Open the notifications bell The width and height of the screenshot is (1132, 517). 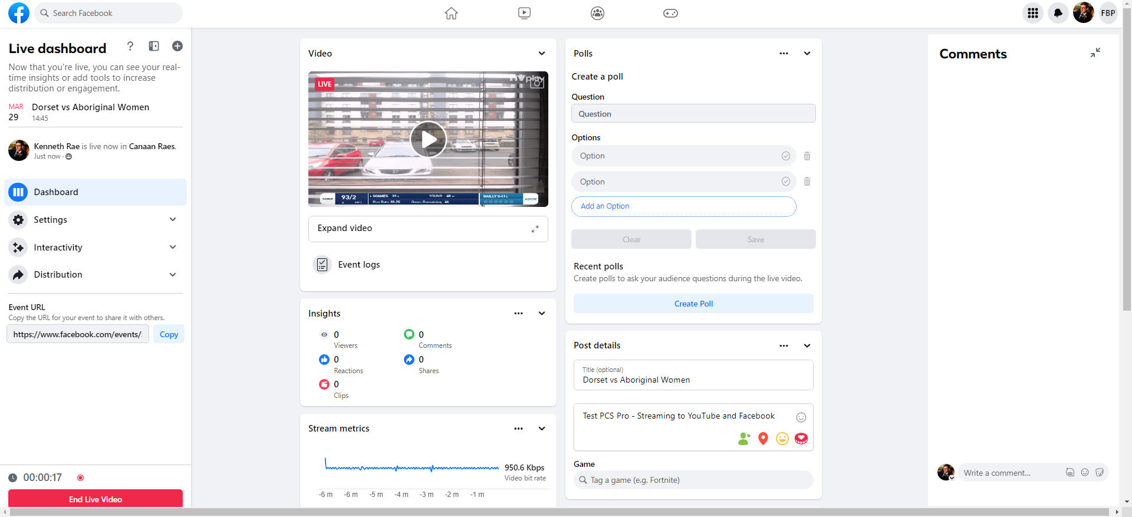click(x=1058, y=13)
